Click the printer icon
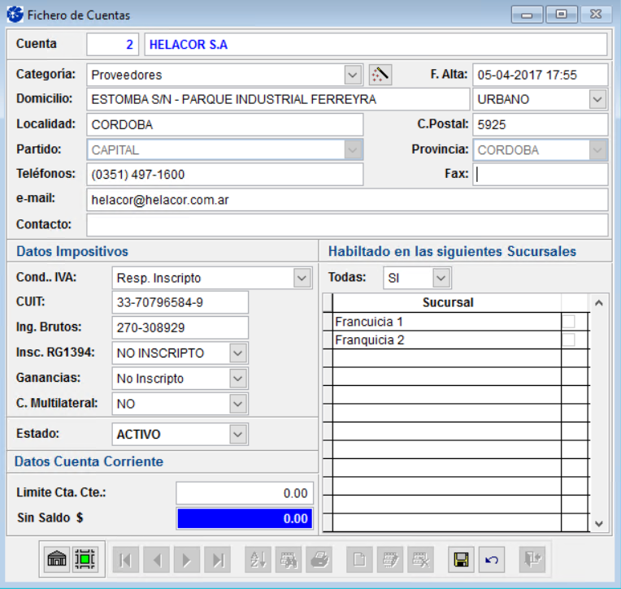This screenshot has width=621, height=589. (x=319, y=560)
